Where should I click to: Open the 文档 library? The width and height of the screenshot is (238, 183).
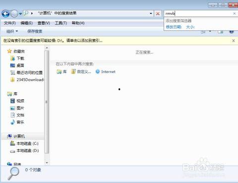pyautogui.click(x=17, y=115)
